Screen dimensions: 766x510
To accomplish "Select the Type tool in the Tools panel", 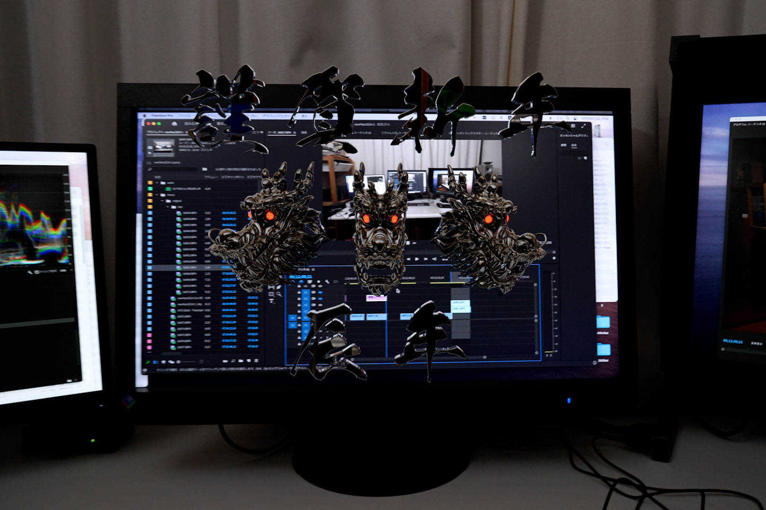I will [271, 301].
